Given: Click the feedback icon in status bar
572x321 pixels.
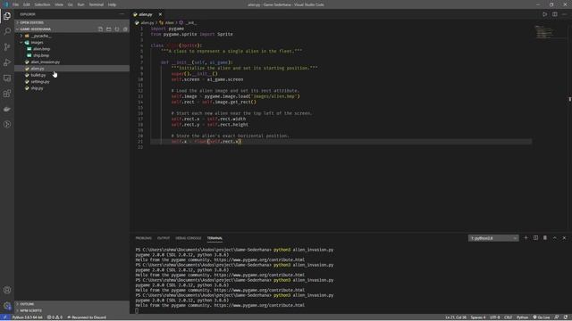Looking at the screenshot, I should [556, 317].
